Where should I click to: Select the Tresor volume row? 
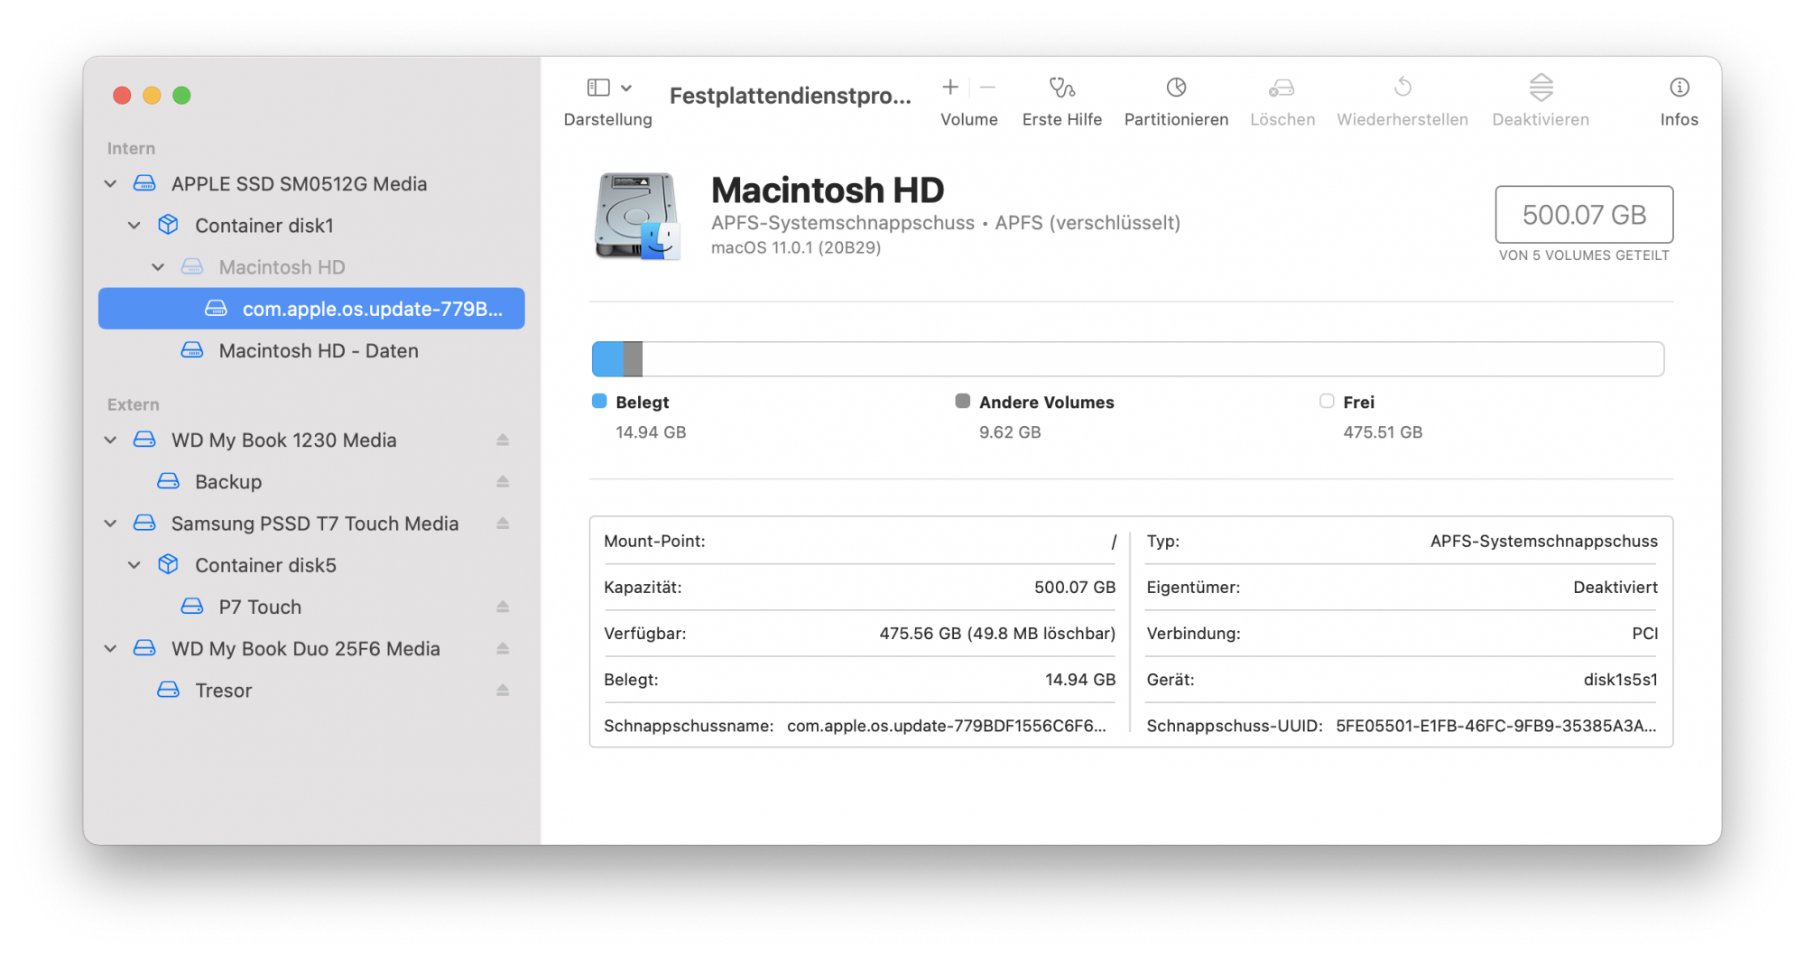pos(311,691)
